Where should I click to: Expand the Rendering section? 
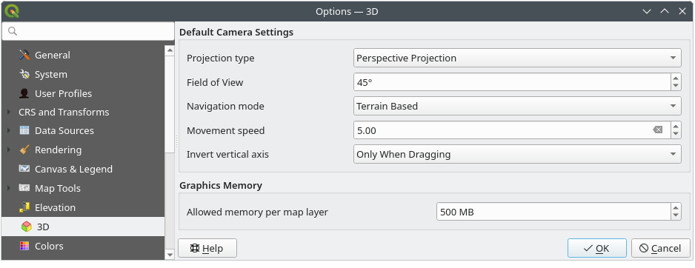coord(10,150)
